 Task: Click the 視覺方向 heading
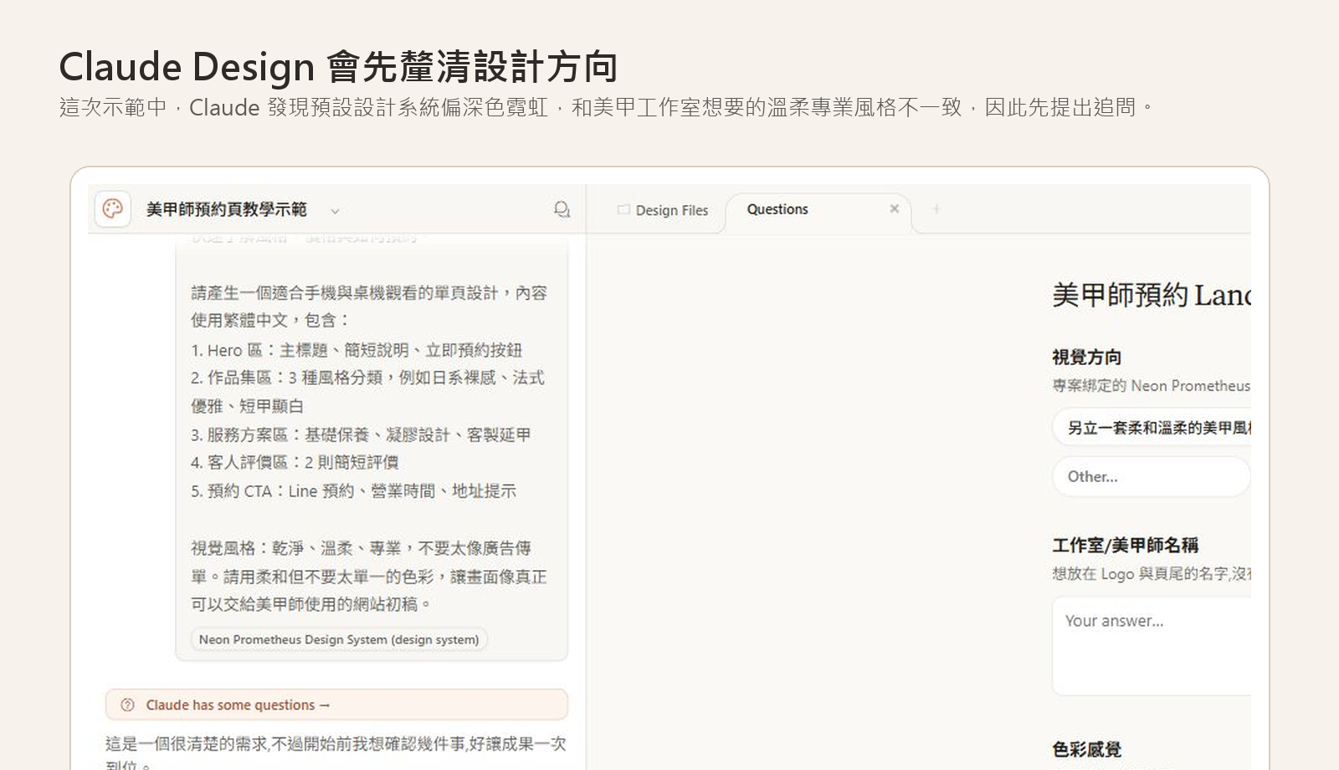click(1086, 357)
